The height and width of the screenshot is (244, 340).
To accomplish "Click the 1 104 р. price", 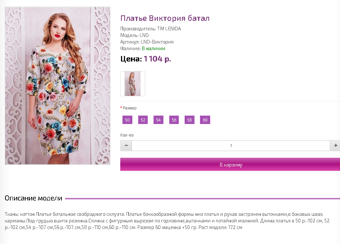I will [158, 59].
